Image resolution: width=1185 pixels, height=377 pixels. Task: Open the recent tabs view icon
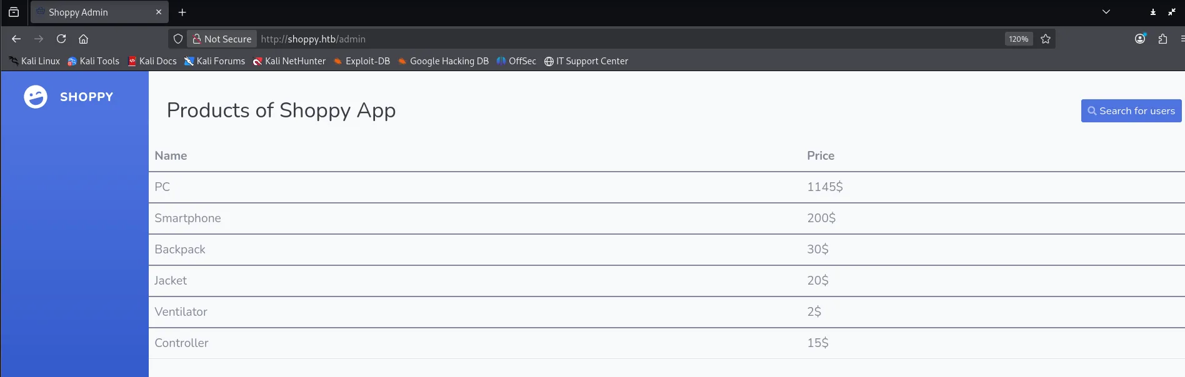click(14, 12)
